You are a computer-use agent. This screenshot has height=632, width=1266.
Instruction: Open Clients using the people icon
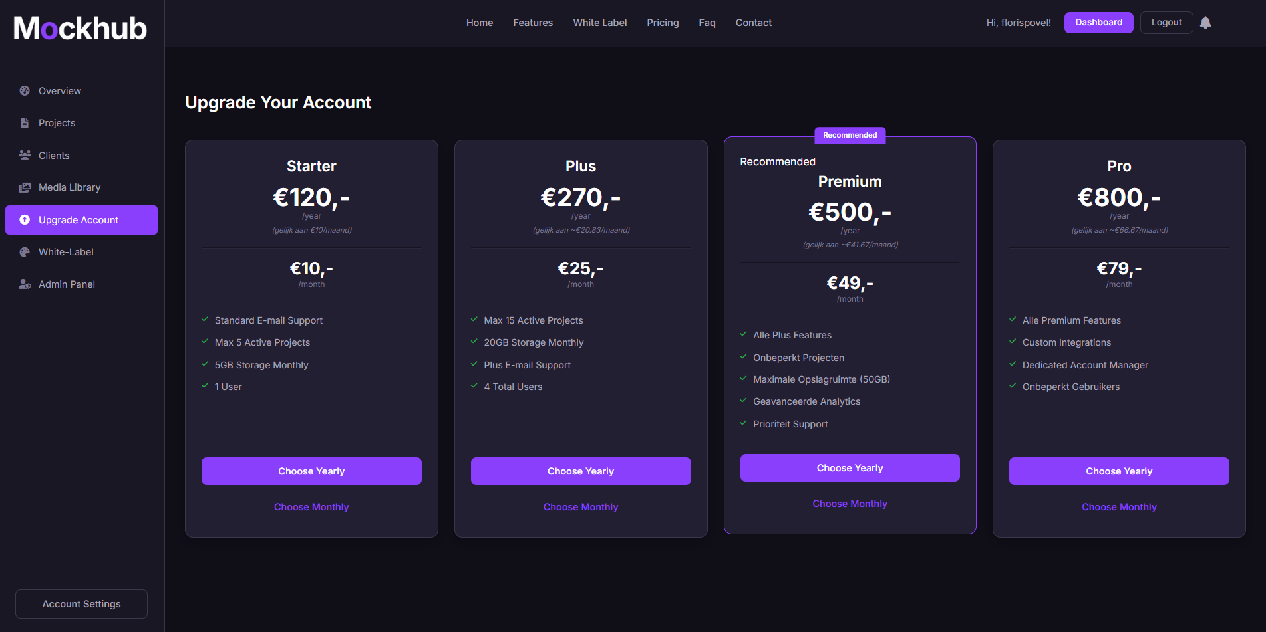click(25, 155)
